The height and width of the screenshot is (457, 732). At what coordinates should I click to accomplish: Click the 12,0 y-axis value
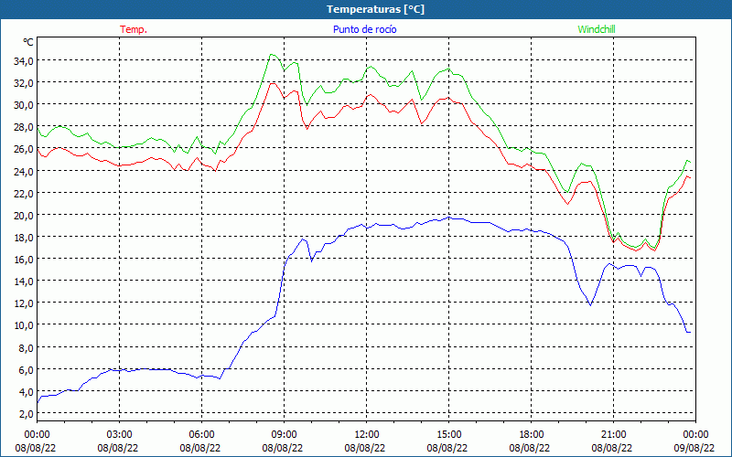(x=24, y=303)
